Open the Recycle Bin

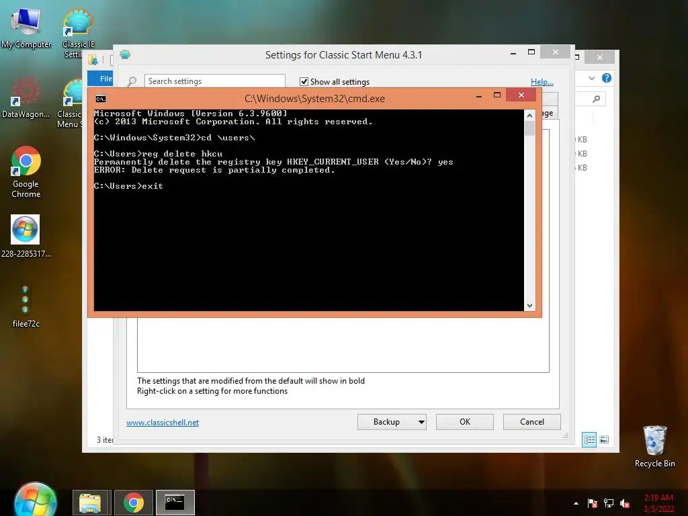click(654, 446)
